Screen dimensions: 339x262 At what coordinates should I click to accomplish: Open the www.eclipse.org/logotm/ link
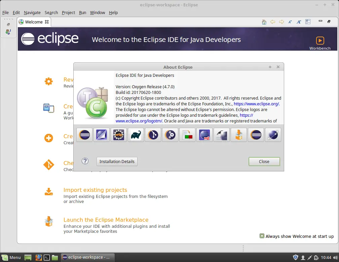click(x=139, y=121)
